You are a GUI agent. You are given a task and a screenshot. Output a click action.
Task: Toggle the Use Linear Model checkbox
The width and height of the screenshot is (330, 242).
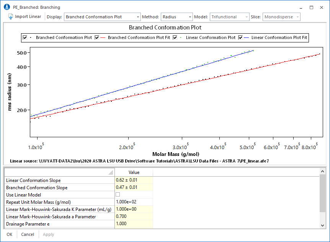[118, 195]
